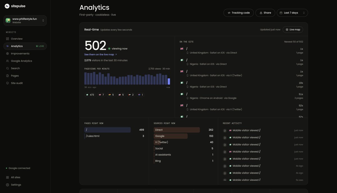Click the page icon on the 5s ago activity
Viewport: 337px width, 193px height.
[x=225, y=180]
